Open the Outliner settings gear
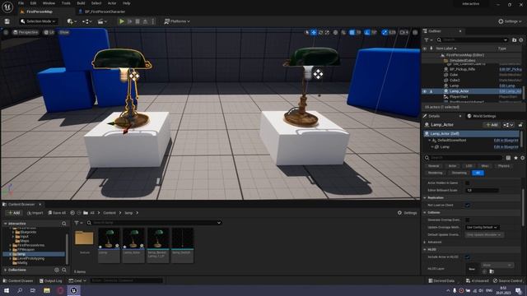 tap(521, 40)
